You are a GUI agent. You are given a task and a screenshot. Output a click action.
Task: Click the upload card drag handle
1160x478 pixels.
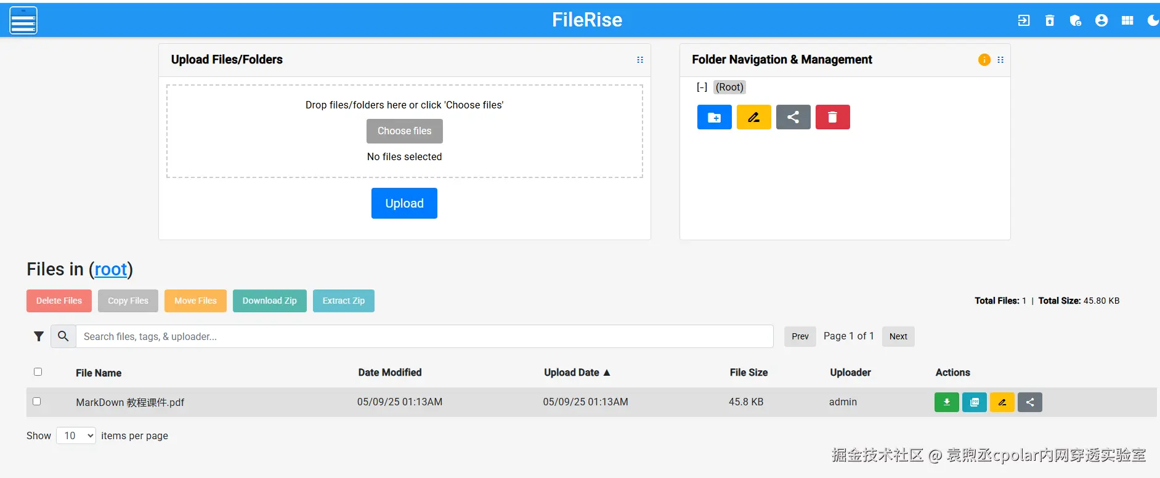[x=640, y=60]
